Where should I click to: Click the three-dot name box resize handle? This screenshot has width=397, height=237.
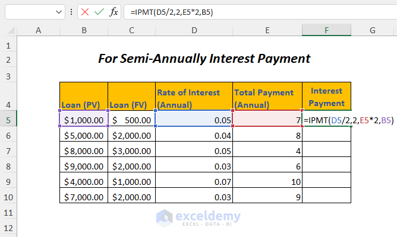(72, 12)
